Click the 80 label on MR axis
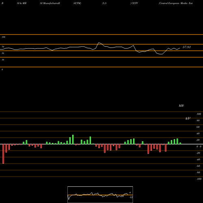203x203 pixels. click(198, 121)
